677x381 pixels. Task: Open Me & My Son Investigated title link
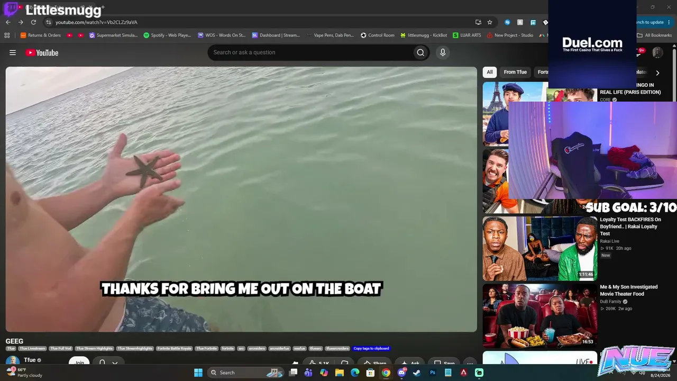click(x=629, y=291)
